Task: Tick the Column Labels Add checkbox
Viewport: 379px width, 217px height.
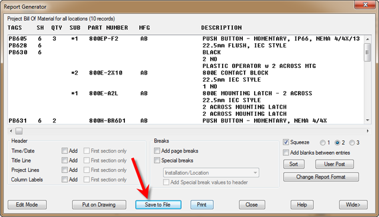Action: click(65, 180)
